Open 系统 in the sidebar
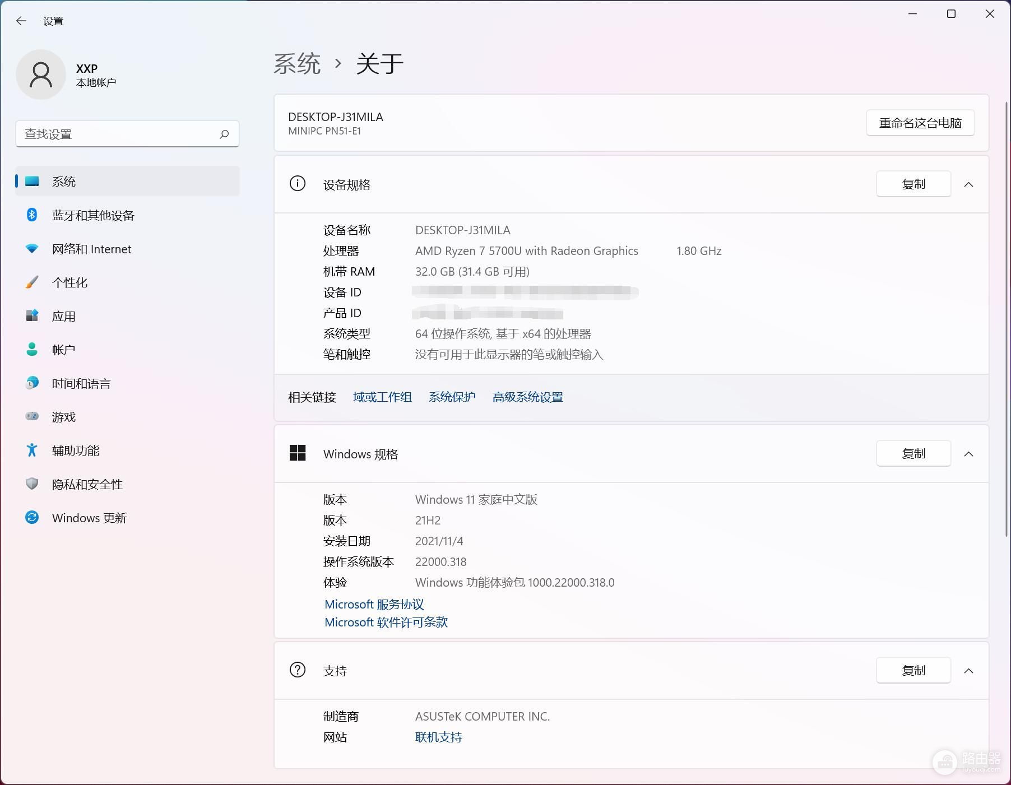The width and height of the screenshot is (1011, 785). point(127,181)
